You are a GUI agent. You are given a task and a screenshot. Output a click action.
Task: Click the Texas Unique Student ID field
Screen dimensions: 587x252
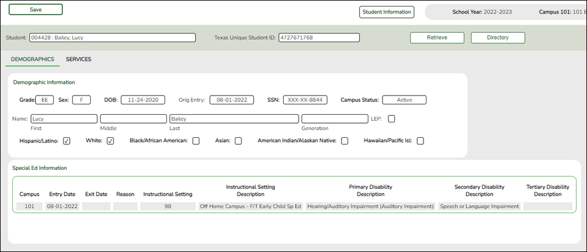319,38
